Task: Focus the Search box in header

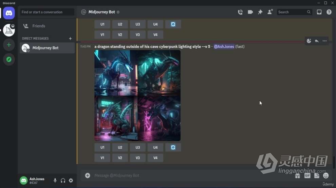Action: pos(294,12)
